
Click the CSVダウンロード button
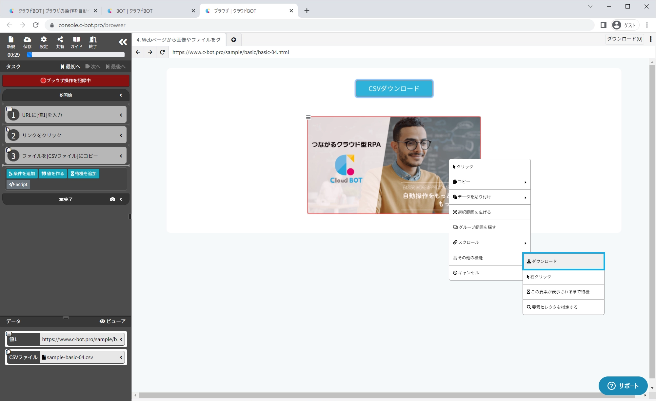pyautogui.click(x=394, y=88)
